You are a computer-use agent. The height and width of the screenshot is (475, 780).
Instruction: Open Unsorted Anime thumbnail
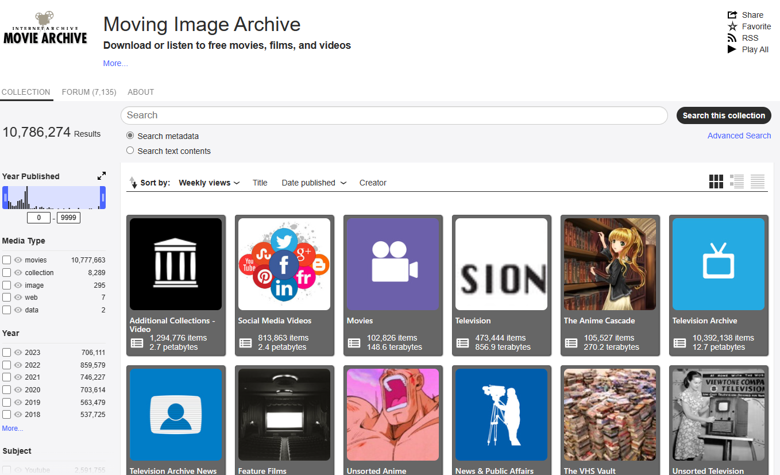pos(393,415)
